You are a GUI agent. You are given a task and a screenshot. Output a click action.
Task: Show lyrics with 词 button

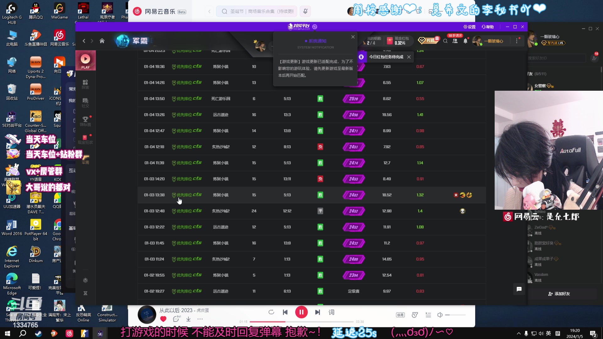(x=331, y=312)
